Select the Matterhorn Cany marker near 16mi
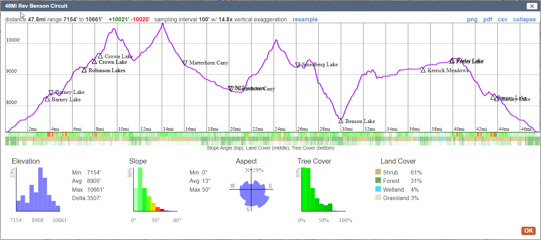Screen dimensions: 541x240 185,63
